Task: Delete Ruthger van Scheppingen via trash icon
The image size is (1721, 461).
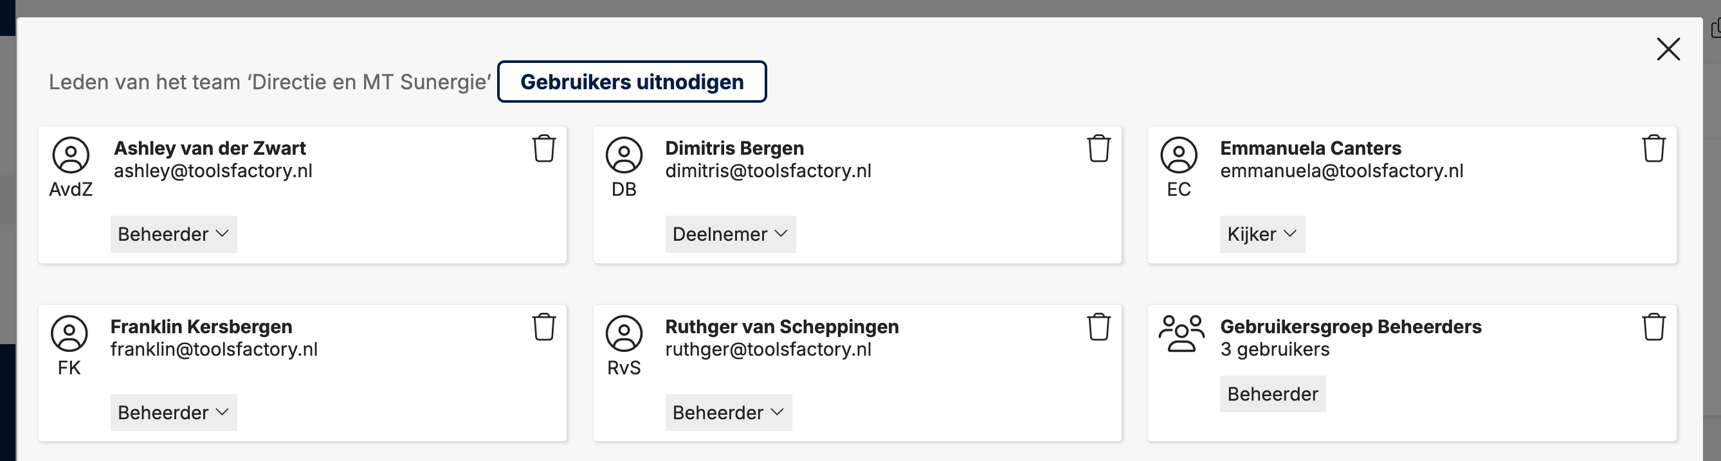Action: (x=1098, y=327)
